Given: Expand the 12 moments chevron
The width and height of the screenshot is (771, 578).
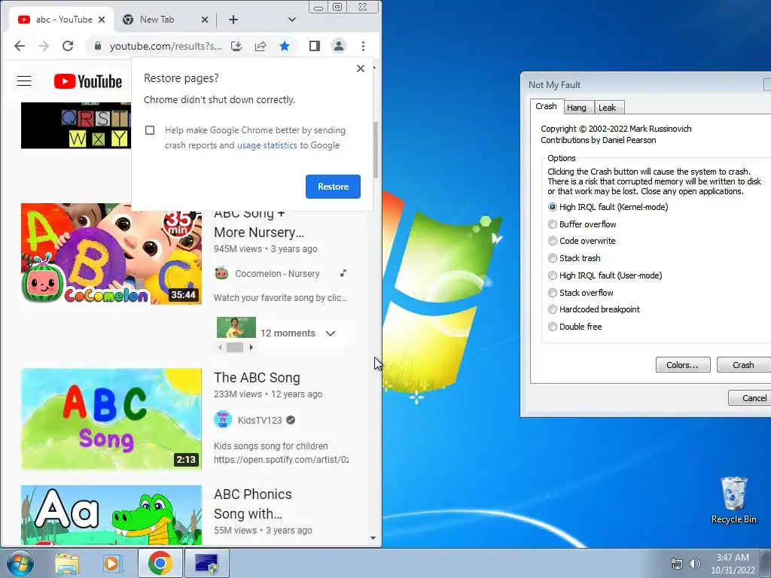Looking at the screenshot, I should click(331, 333).
